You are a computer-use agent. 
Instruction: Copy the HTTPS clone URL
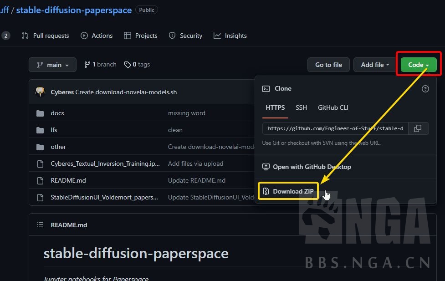(418, 128)
